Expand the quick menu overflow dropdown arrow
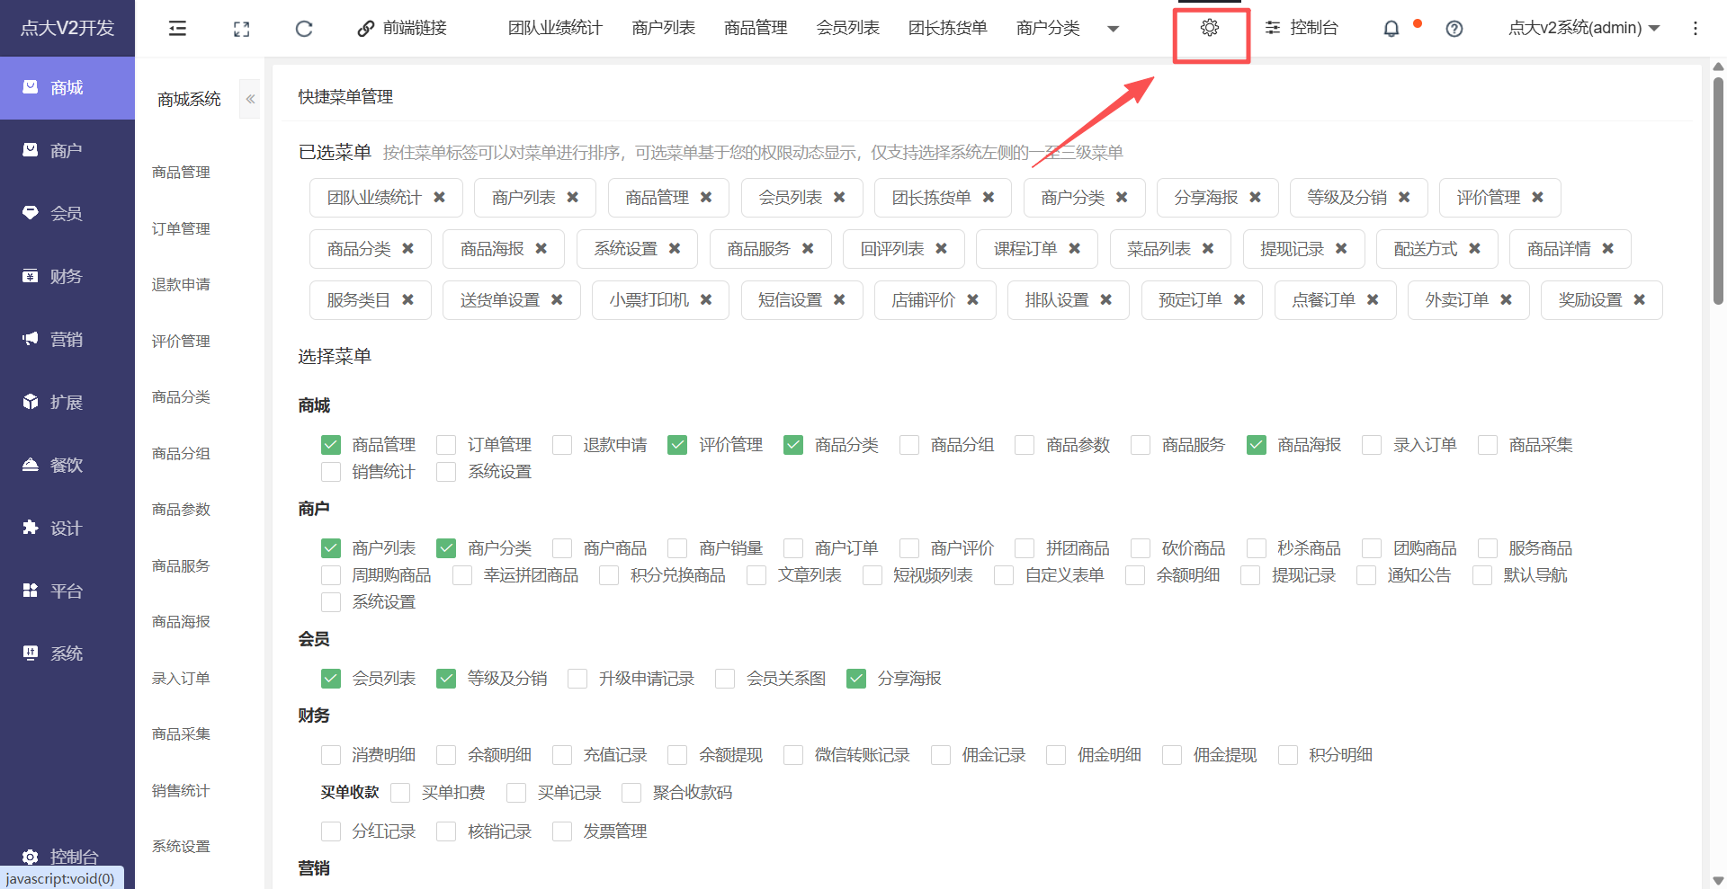This screenshot has height=889, width=1727. click(1113, 29)
